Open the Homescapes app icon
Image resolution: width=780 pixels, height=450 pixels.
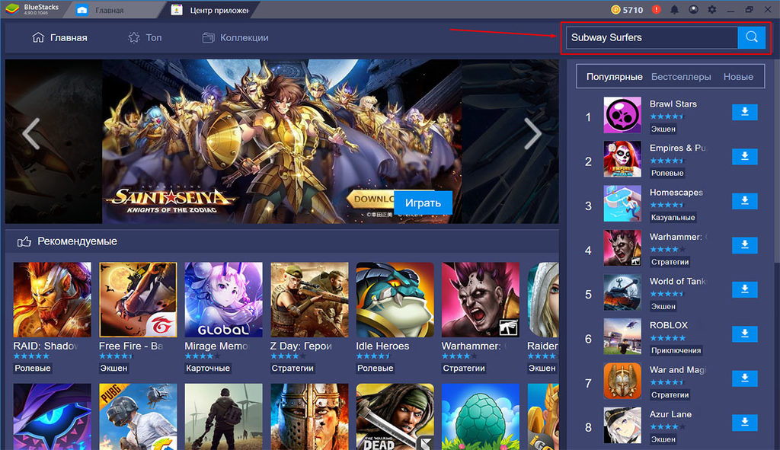pyautogui.click(x=622, y=203)
